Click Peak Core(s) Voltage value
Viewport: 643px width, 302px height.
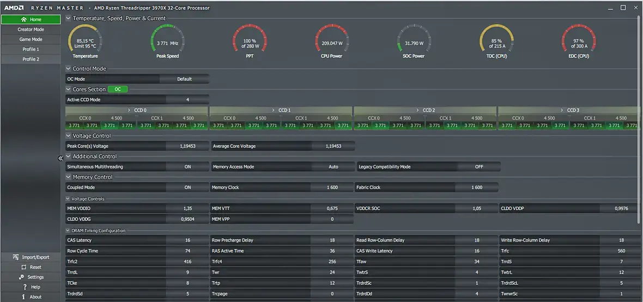pos(187,146)
